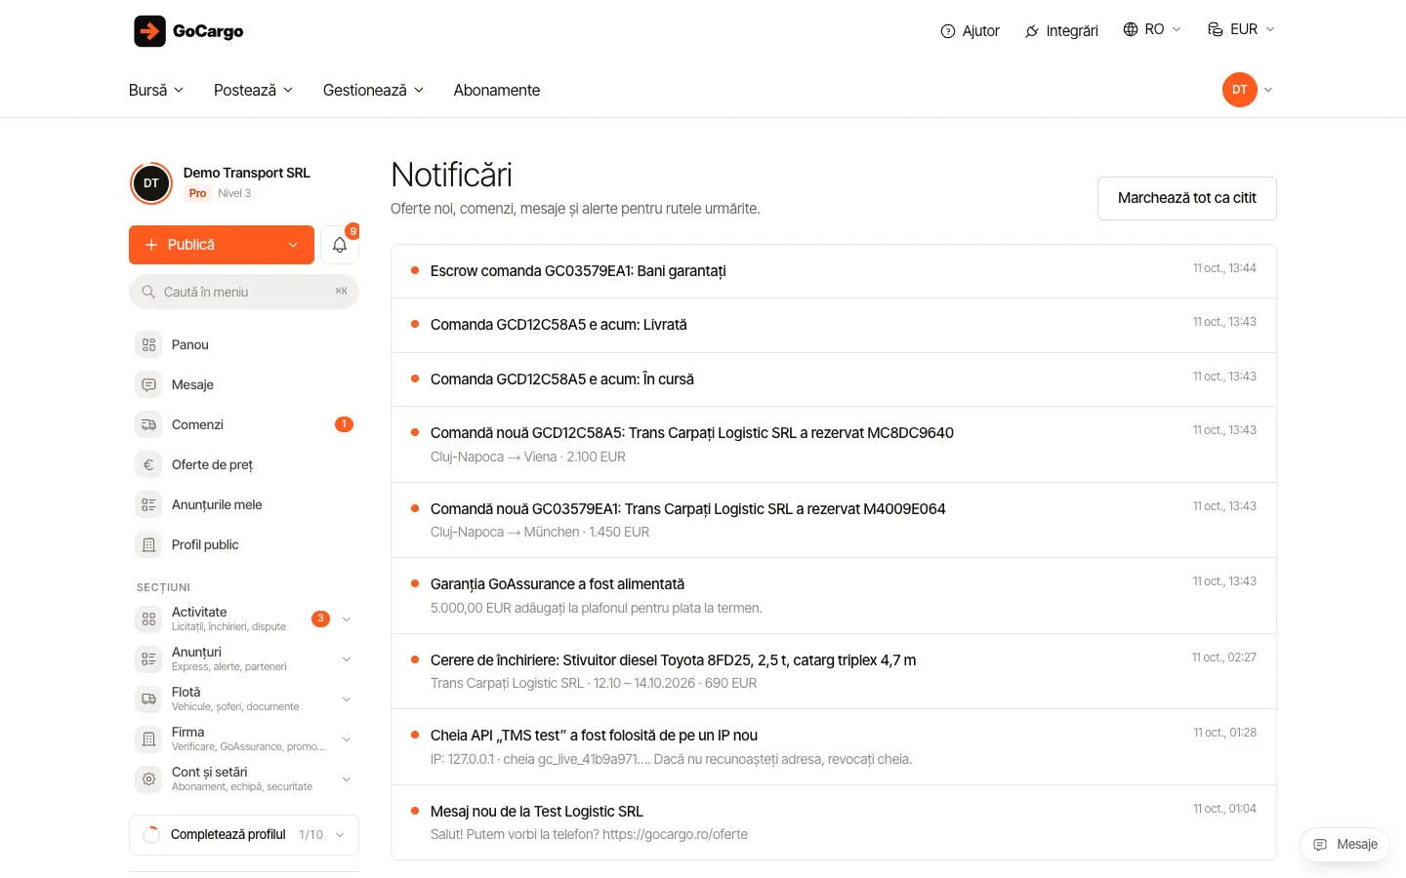Open the Gestionează menu
The width and height of the screenshot is (1406, 878).
pyautogui.click(x=373, y=90)
